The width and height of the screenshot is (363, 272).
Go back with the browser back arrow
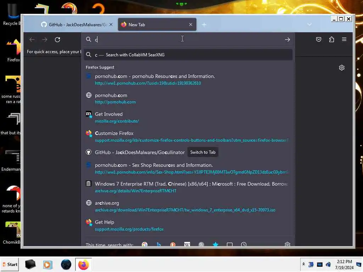(x=32, y=40)
